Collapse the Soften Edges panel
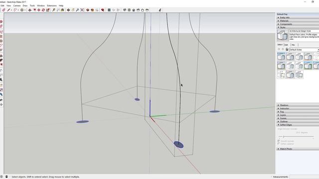Image resolution: width=319 pixels, height=179 pixels. tap(298, 125)
